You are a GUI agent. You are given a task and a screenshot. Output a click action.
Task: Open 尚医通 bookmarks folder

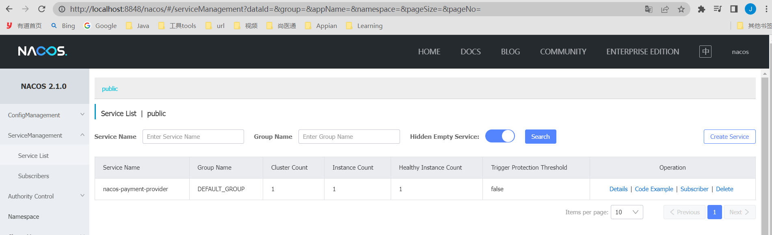click(281, 26)
